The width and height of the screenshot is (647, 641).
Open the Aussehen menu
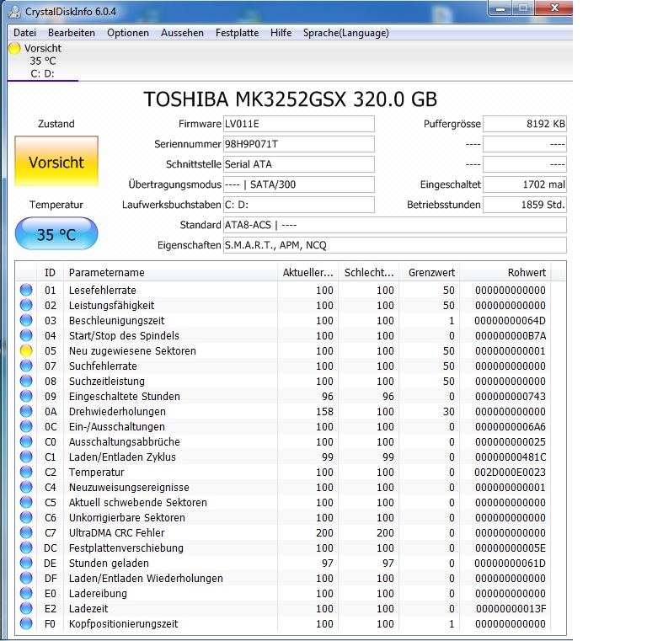pyautogui.click(x=182, y=33)
